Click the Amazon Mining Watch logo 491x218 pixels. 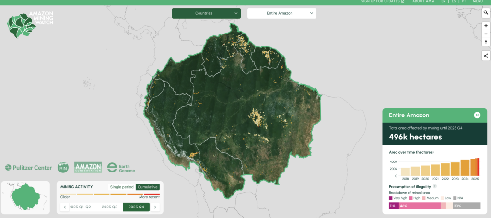click(x=30, y=24)
